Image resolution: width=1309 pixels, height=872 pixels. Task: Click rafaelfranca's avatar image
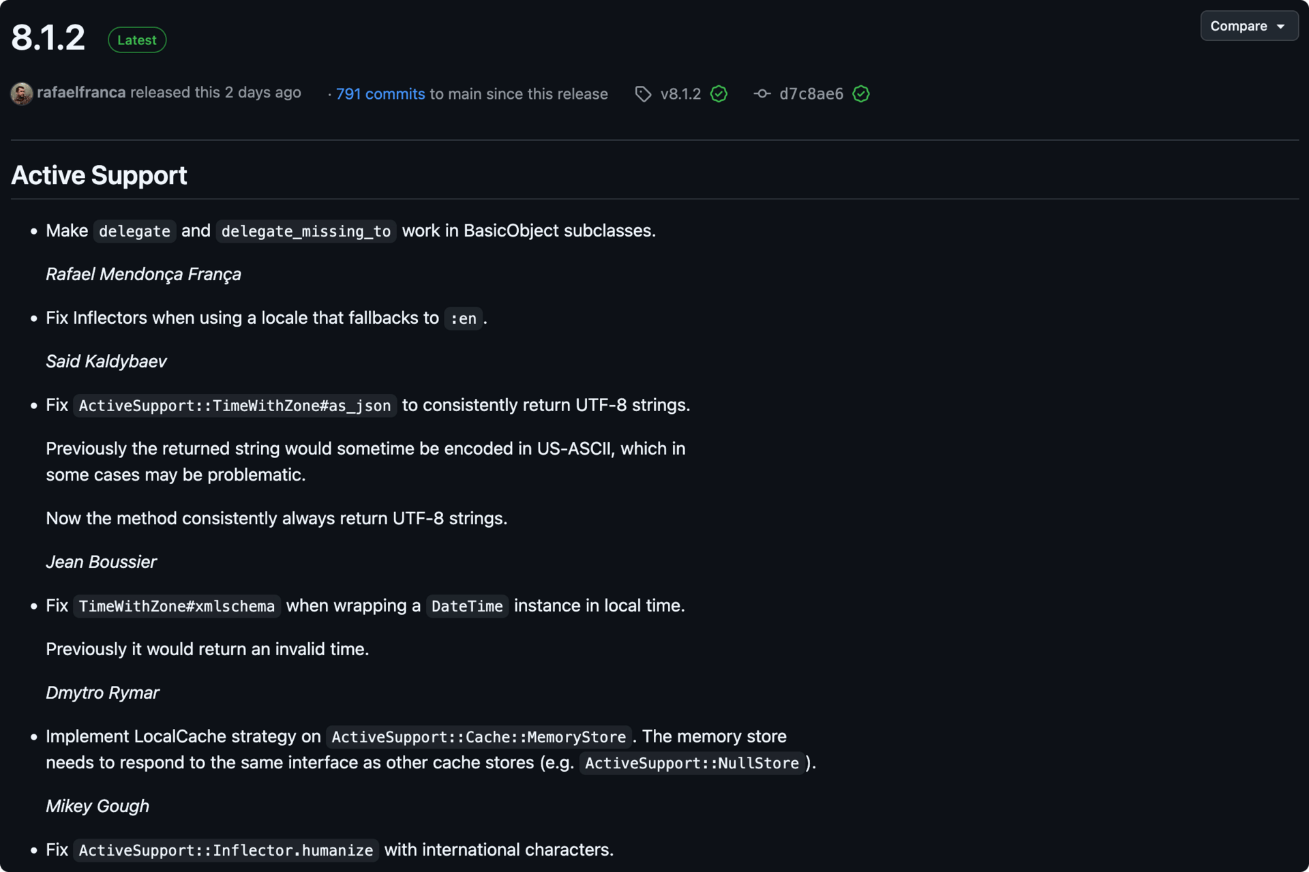(21, 93)
